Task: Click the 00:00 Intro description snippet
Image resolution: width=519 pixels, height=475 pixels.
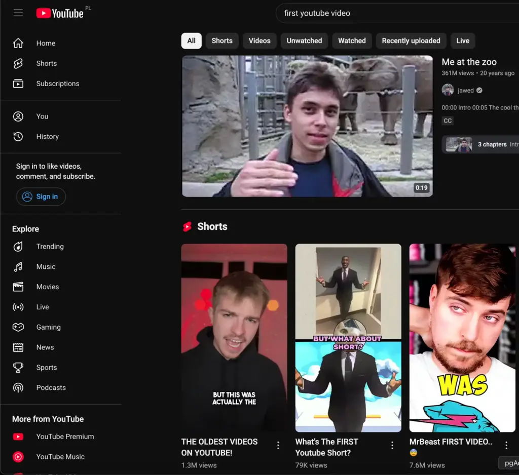Action: (480, 107)
